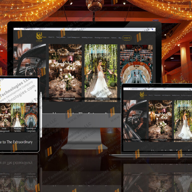Tap Meetings or Congresses card on tablet
192x192 pixels.
[x=31, y=117]
